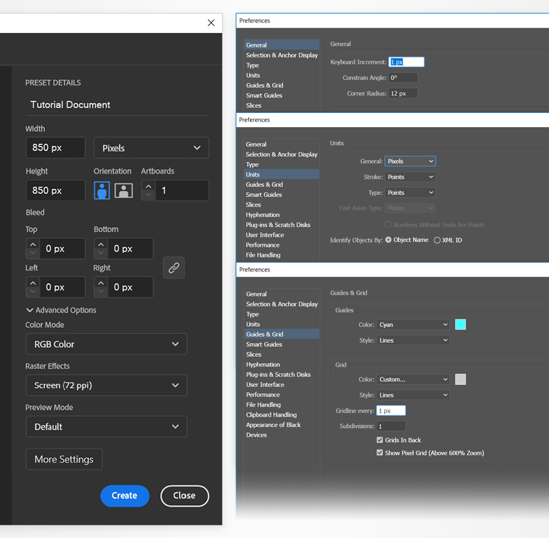Click the Create button
This screenshot has width=549, height=538.
(125, 495)
